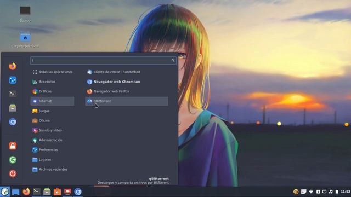Open the red power shutdown icon
The height and width of the screenshot is (197, 351).
tap(13, 173)
